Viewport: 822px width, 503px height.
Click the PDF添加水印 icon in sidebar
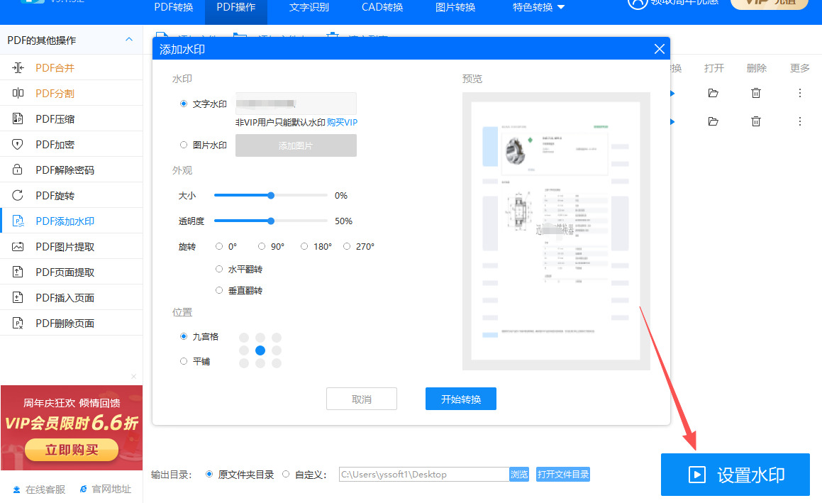pos(18,221)
